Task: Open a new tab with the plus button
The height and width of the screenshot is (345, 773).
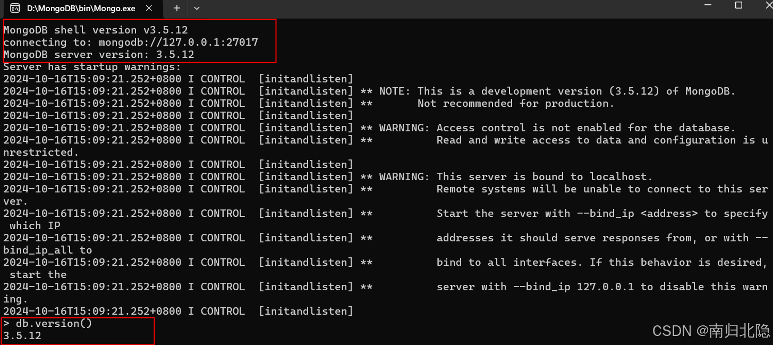Action: [177, 8]
